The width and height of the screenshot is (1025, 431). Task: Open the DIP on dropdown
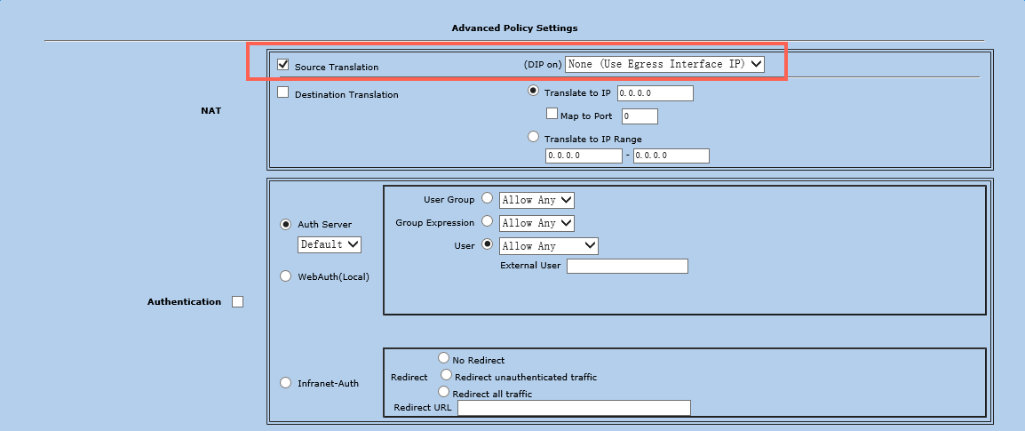point(664,64)
